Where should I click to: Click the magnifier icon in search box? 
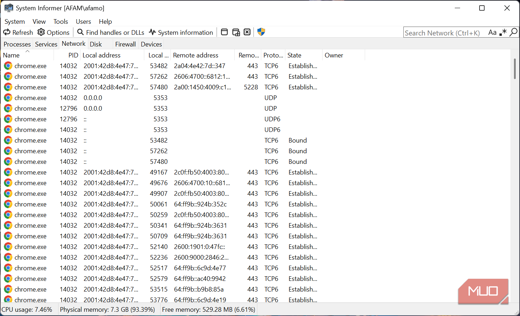click(513, 32)
